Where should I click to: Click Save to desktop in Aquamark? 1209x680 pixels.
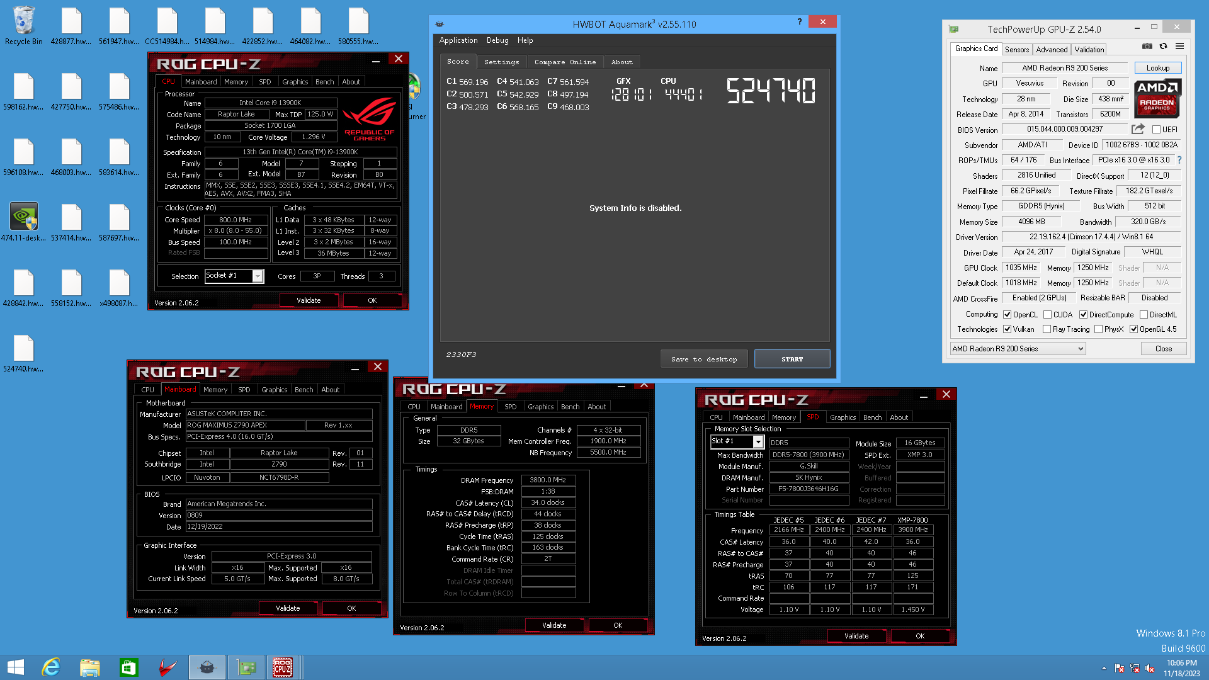(x=704, y=359)
